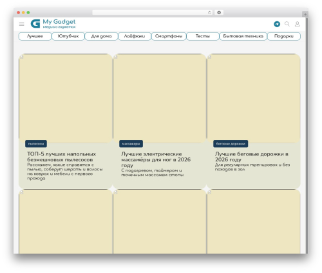Click text С подогревом, таймером
This screenshot has height=273, width=322.
[152, 172]
